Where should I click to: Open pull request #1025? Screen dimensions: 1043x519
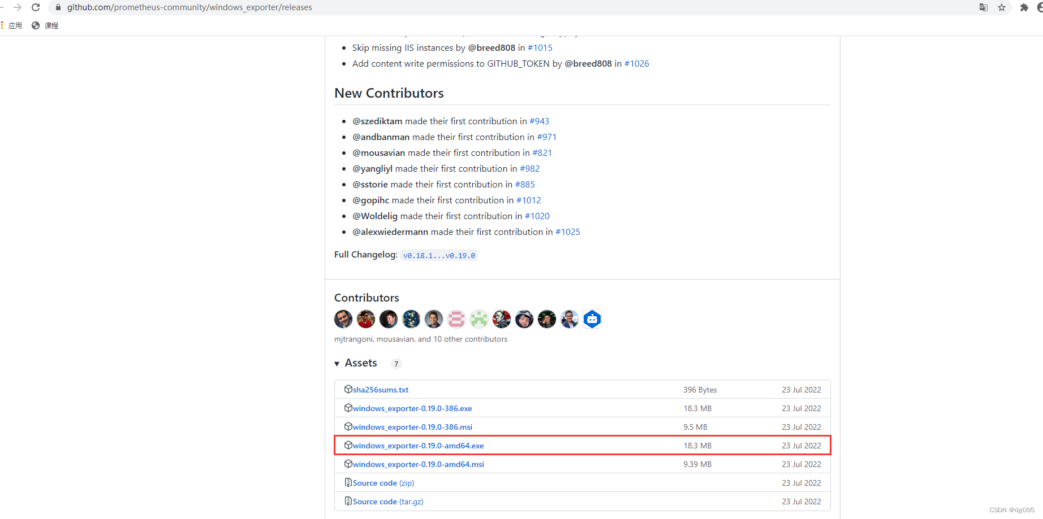click(x=568, y=232)
